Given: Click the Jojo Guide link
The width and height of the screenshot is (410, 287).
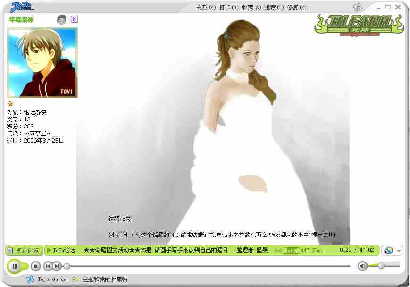Looking at the screenshot, I should 51,279.
